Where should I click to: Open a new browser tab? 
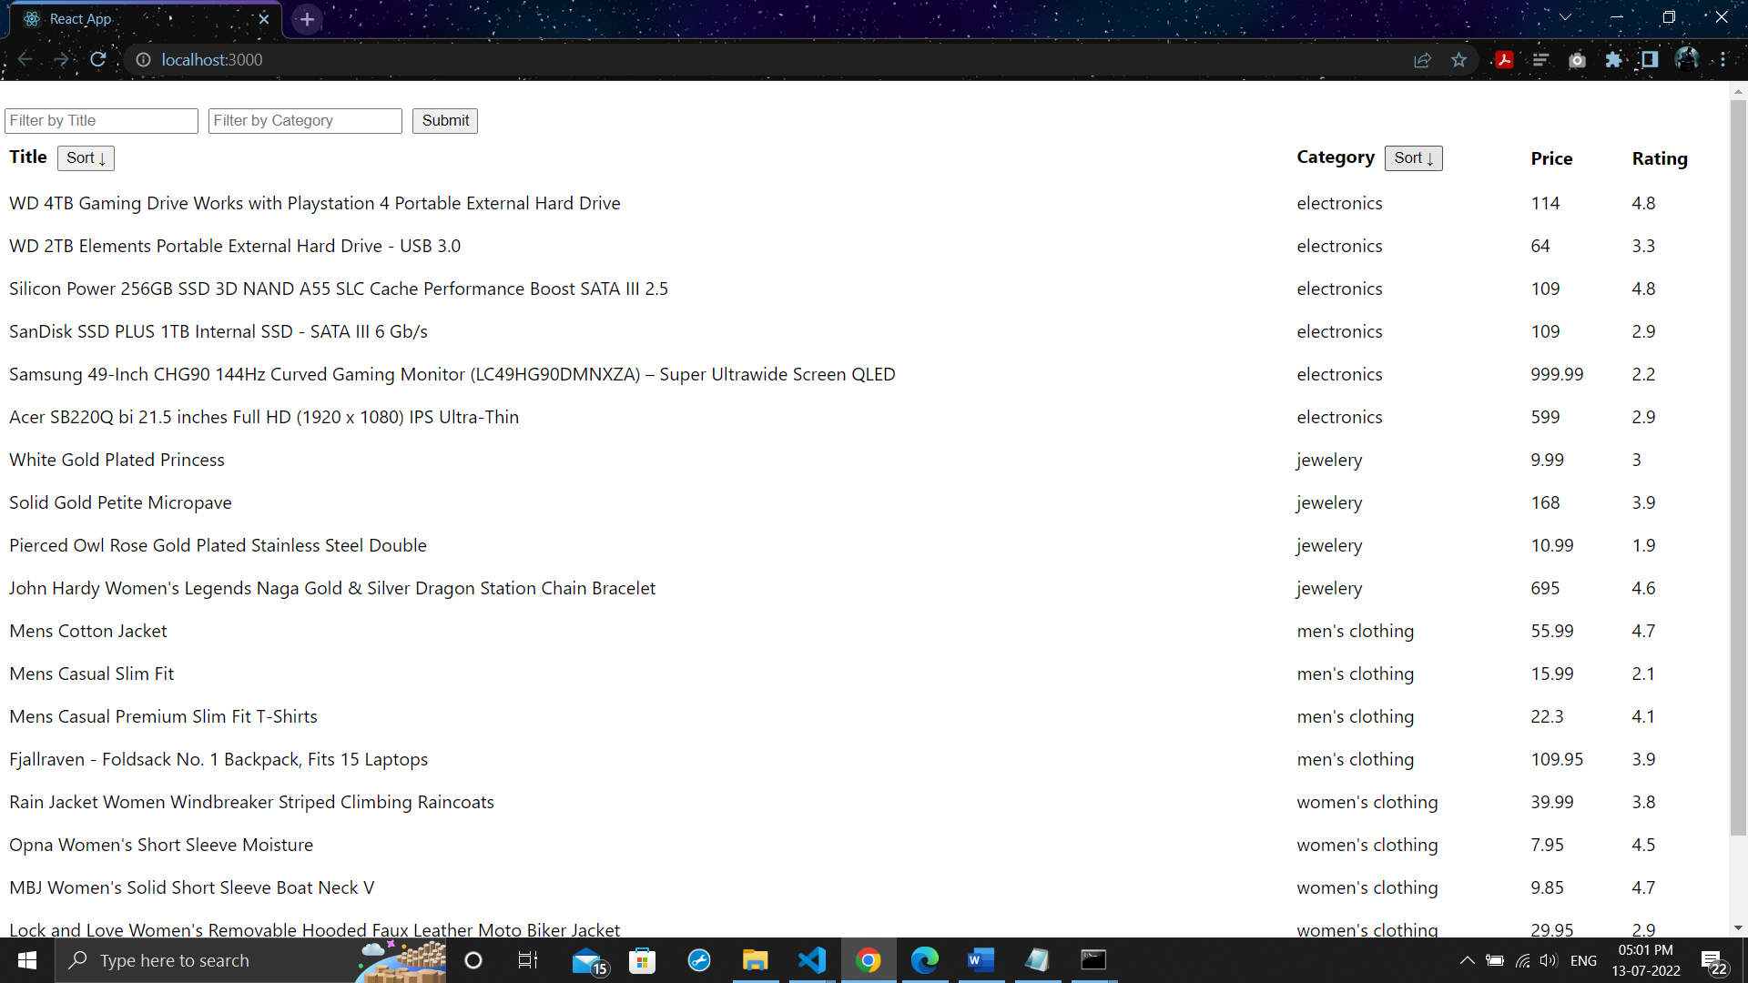coord(307,19)
